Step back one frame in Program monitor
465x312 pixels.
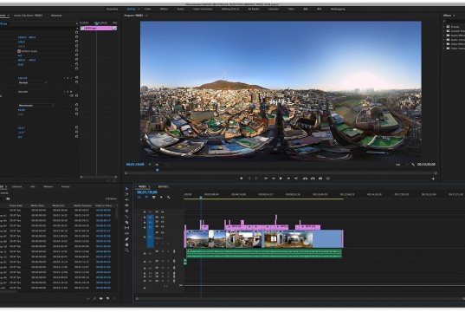[x=273, y=179]
